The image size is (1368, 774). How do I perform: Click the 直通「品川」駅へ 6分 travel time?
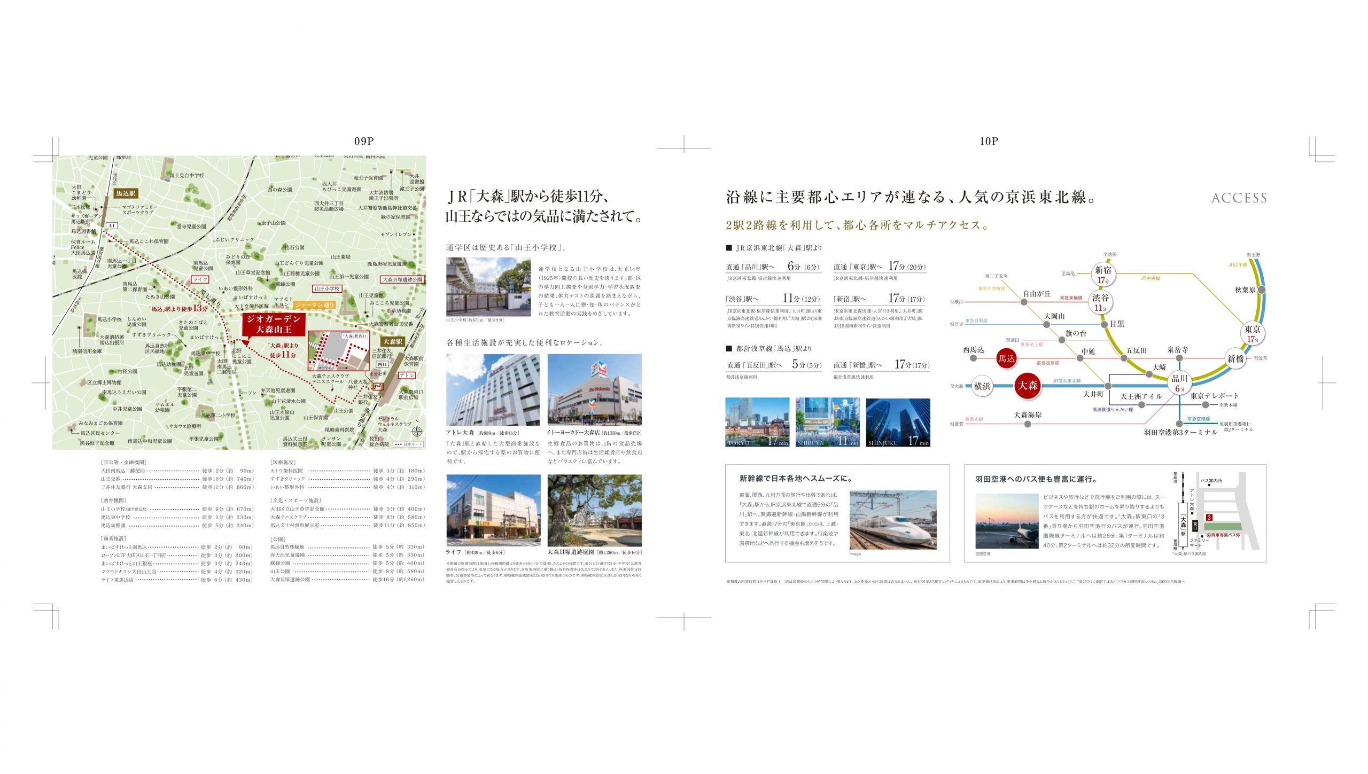click(773, 266)
